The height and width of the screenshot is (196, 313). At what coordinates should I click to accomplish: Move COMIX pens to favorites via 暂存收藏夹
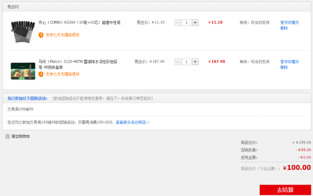(x=290, y=22)
